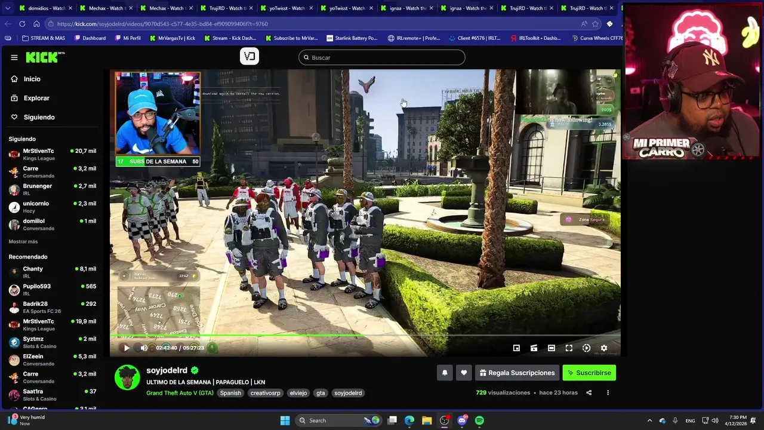The image size is (764, 430).
Task: Follow channel with the heart button
Action: (x=464, y=373)
